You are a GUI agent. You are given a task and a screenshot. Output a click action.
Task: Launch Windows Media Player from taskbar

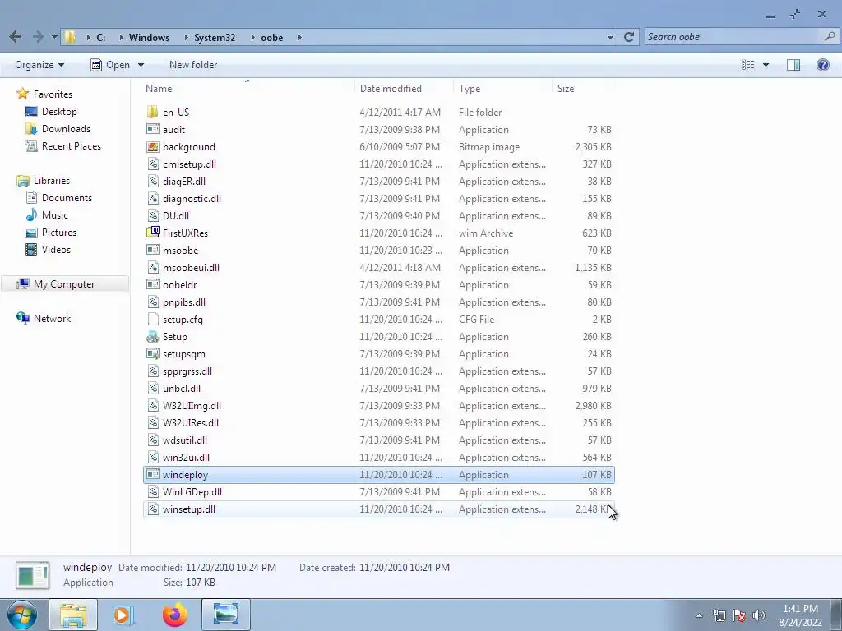(123, 615)
